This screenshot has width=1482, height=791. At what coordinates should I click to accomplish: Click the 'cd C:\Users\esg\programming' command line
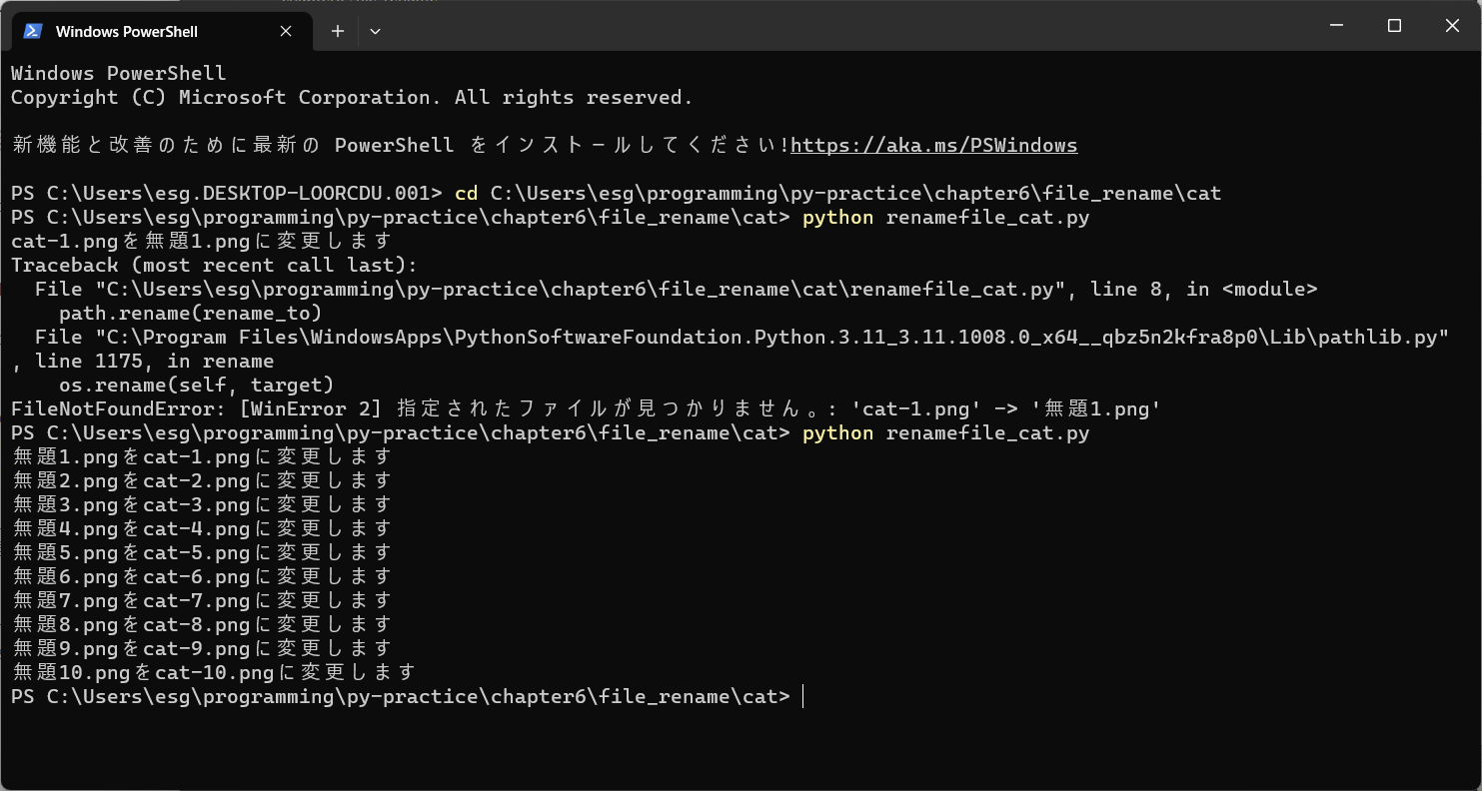pyautogui.click(x=617, y=193)
